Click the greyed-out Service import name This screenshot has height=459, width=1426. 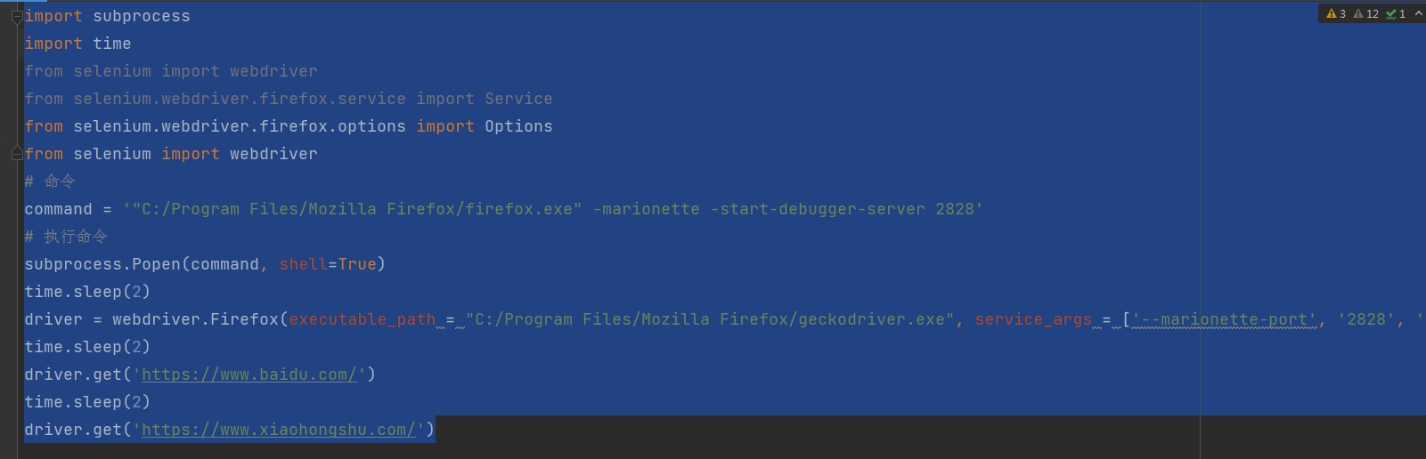click(518, 99)
